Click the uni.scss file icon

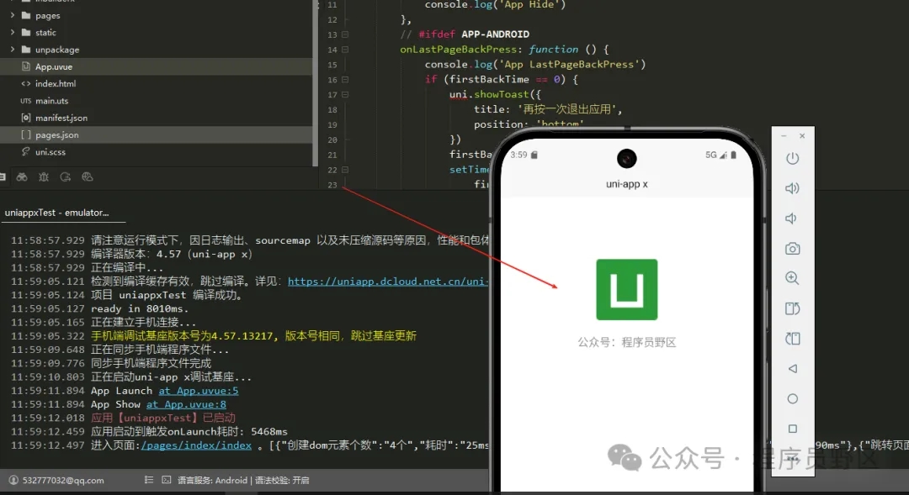click(x=25, y=151)
